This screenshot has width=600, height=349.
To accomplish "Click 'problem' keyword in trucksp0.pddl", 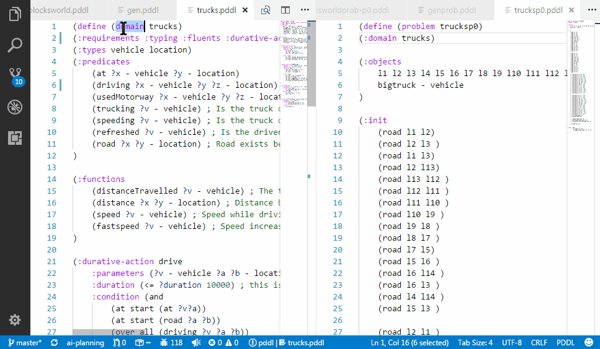I will (418, 27).
